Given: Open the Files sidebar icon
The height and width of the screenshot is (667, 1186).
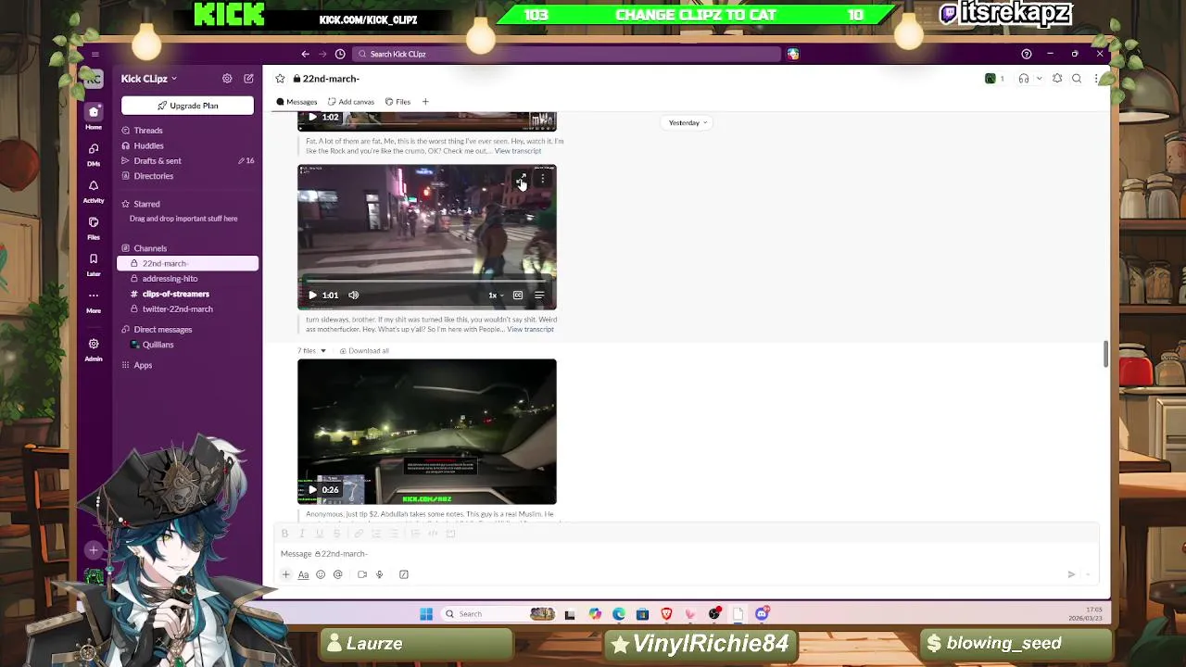Looking at the screenshot, I should tap(94, 228).
